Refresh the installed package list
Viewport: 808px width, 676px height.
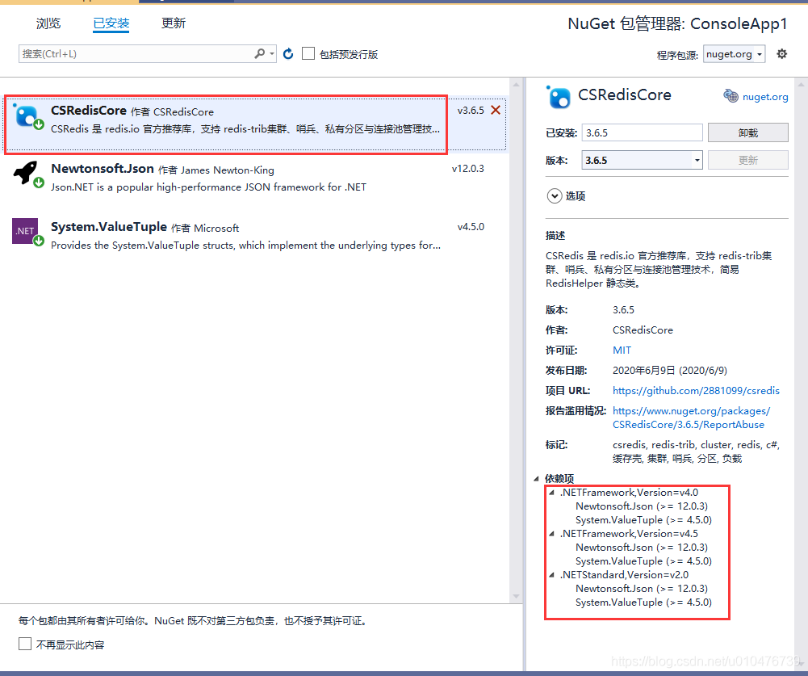coord(288,53)
